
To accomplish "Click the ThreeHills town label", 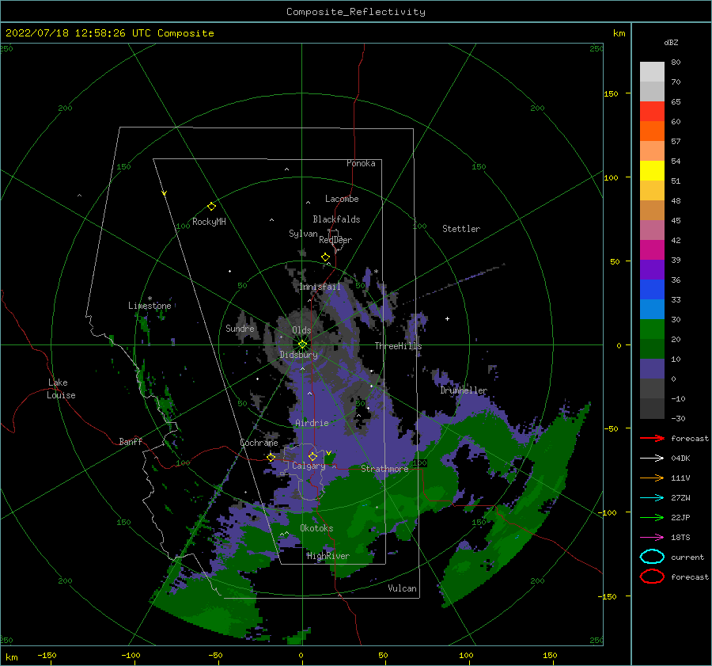I will tap(398, 346).
